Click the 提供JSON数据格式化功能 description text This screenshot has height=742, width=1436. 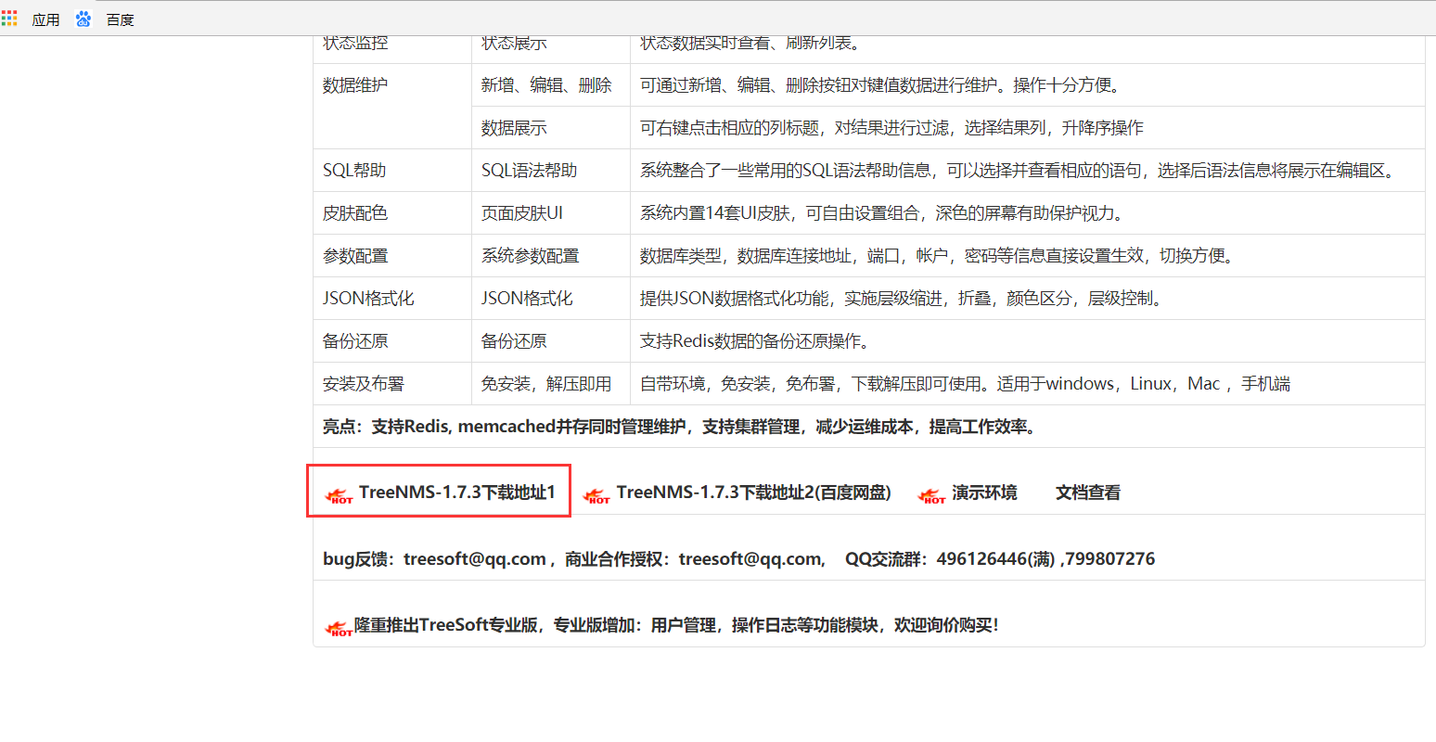(x=903, y=299)
